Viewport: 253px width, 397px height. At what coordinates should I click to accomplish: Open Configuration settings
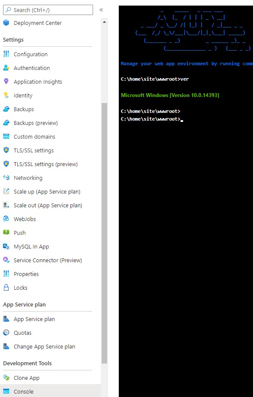tap(30, 54)
